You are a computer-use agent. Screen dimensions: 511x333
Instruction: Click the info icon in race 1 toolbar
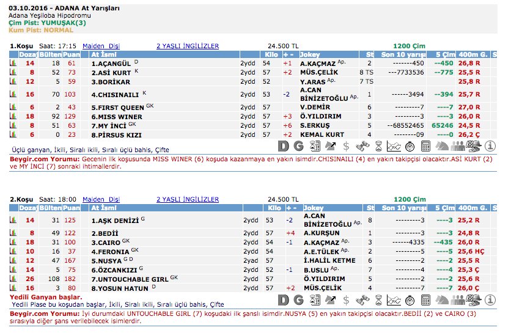pos(490,146)
